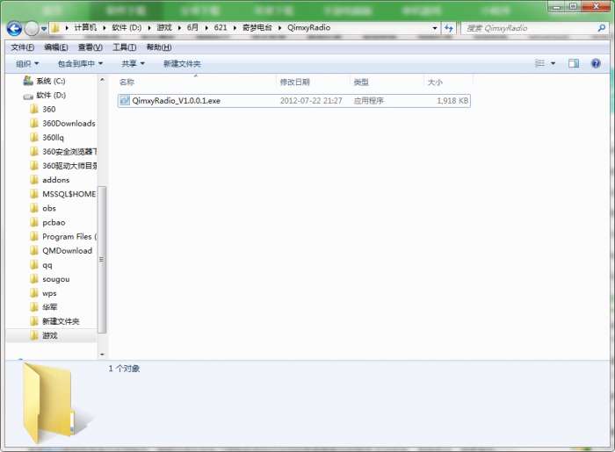Select 奇梦电台 breadcrumb in address bar
This screenshot has height=452, width=615.
point(257,27)
